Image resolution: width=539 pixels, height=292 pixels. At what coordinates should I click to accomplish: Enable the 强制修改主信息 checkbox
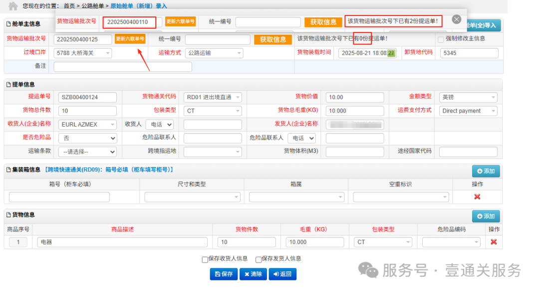441,39
